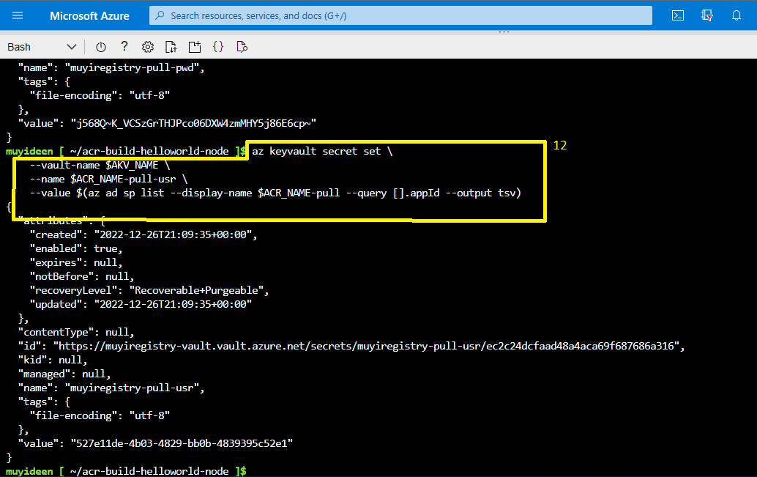757x477 pixels.
Task: Click the "recoveryLevel": "Recoverable+Purgeable" line
Action: click(x=149, y=290)
